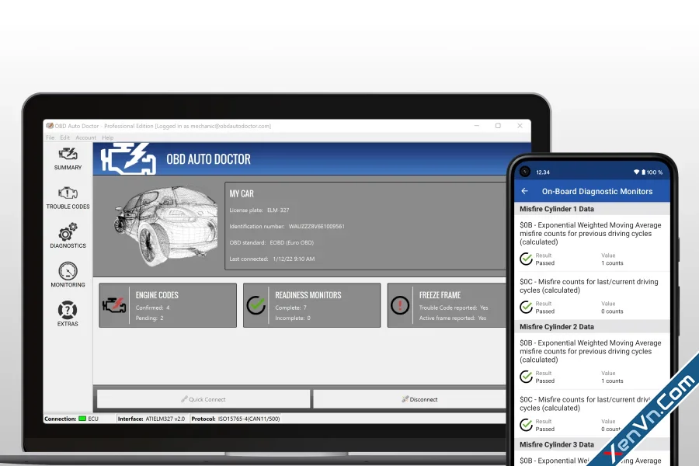This screenshot has height=466, width=699.
Task: Click the app icon in the title bar
Action: tap(50, 126)
